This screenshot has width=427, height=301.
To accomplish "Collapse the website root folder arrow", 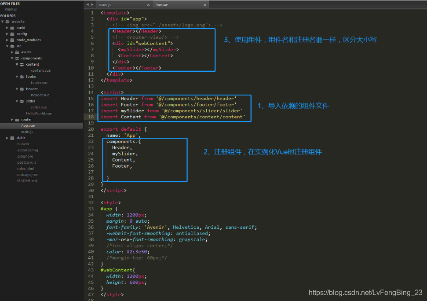I will click(3, 22).
